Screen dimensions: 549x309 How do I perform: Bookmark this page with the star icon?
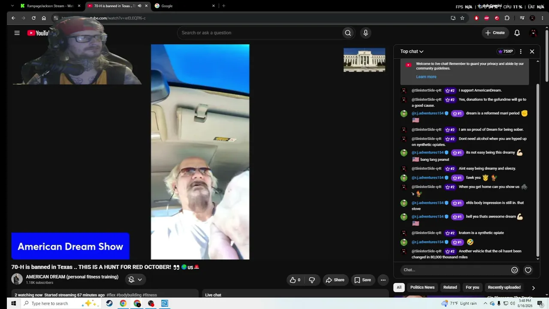coord(462,18)
